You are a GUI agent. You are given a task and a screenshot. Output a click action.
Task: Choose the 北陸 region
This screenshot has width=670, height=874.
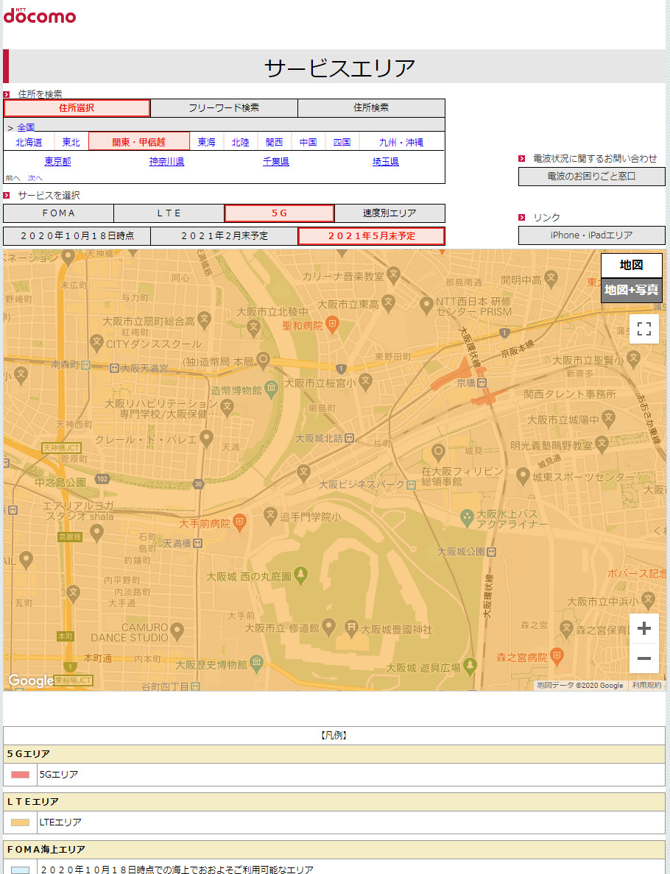pyautogui.click(x=241, y=142)
